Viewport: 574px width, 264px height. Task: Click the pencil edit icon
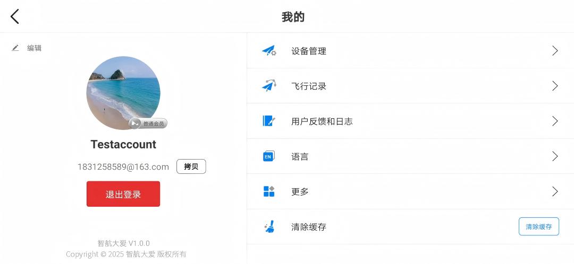[x=15, y=48]
